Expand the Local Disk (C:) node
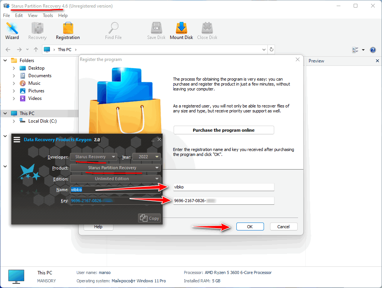This screenshot has width=382, height=288. click(x=14, y=121)
